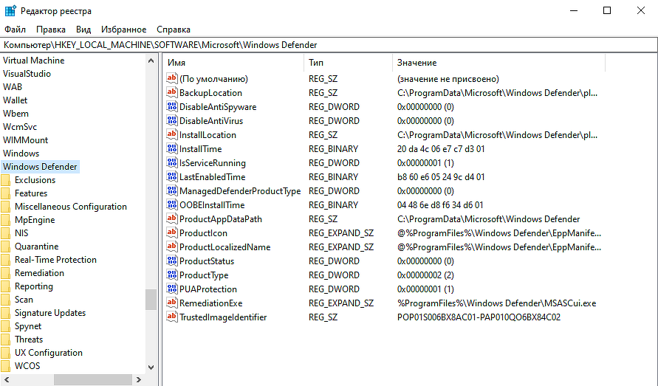Image resolution: width=658 pixels, height=386 pixels.
Task: Click the InstallTime binary value icon
Action: click(172, 149)
